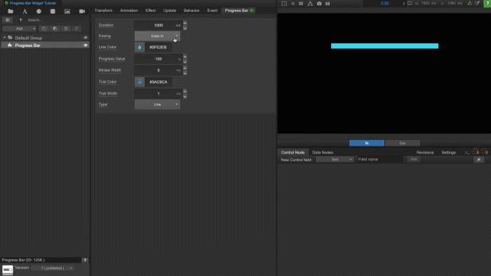
Task: Click the safe frame icon in preview toolbar
Action: point(284,4)
